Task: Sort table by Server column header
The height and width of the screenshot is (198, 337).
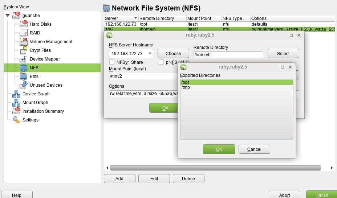Action: click(121, 18)
